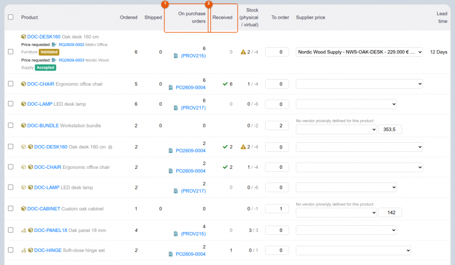Screen dimensions: 455x265
Task: Check the box for DOC-HINGE Soft-close hinge set
Action: click(x=11, y=250)
